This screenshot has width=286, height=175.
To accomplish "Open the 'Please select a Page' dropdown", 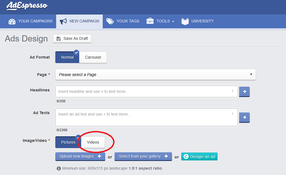I will click(x=155, y=75).
